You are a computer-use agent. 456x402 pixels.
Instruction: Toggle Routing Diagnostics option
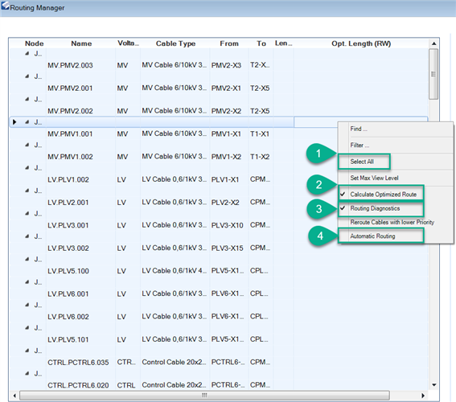coord(375,208)
